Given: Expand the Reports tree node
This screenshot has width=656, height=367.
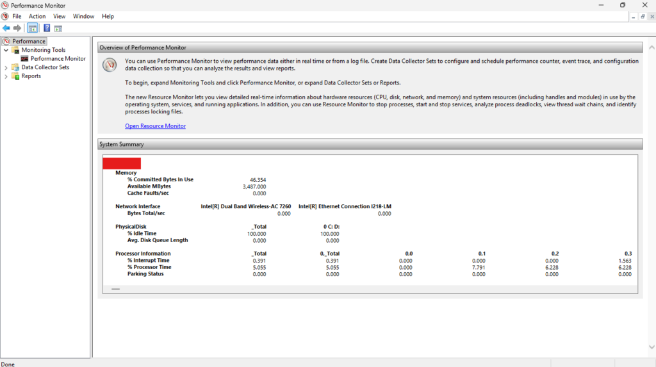Looking at the screenshot, I should tap(6, 76).
